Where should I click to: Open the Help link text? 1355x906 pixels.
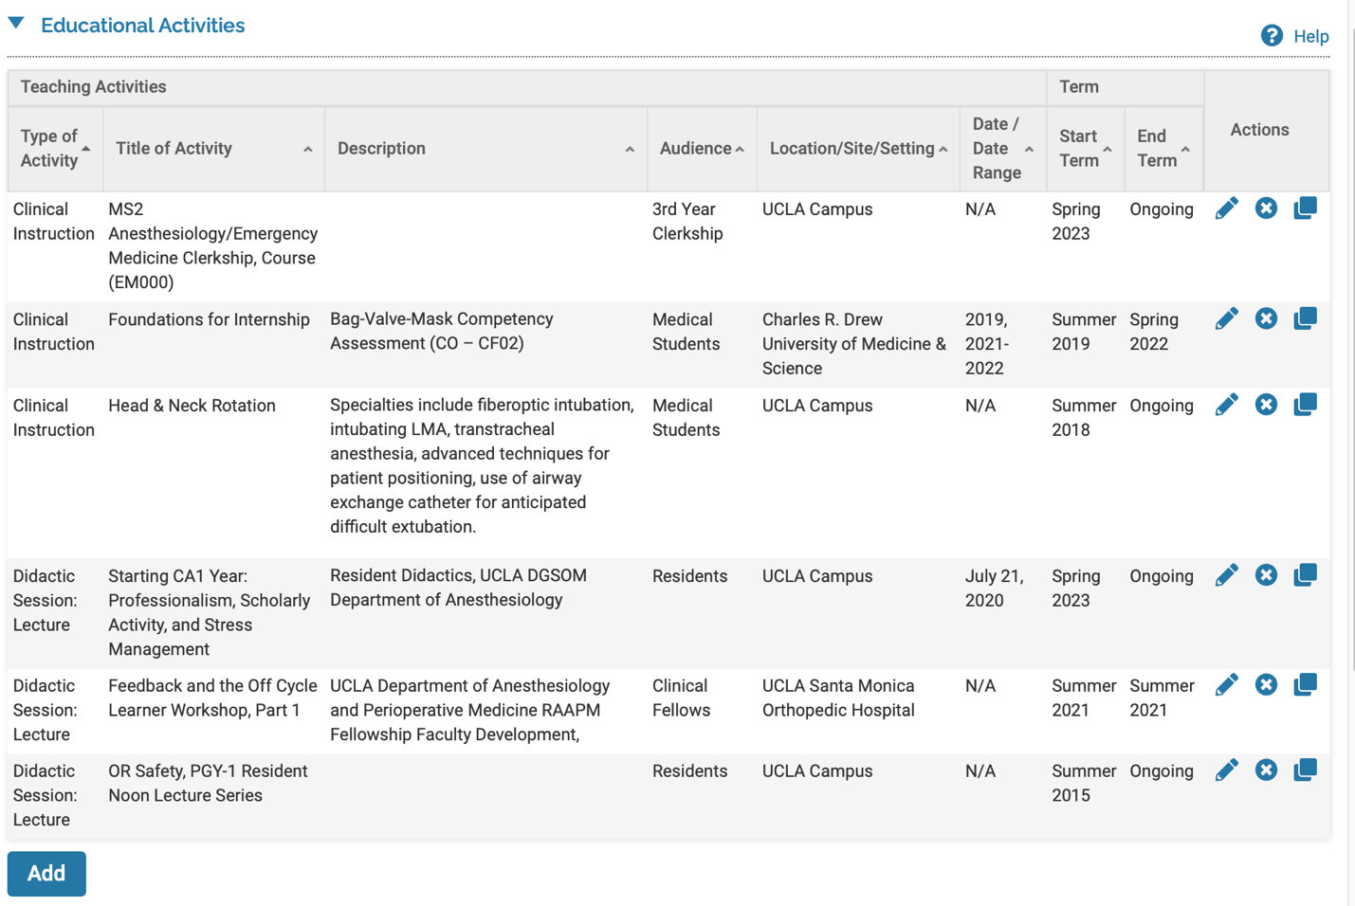pyautogui.click(x=1311, y=37)
